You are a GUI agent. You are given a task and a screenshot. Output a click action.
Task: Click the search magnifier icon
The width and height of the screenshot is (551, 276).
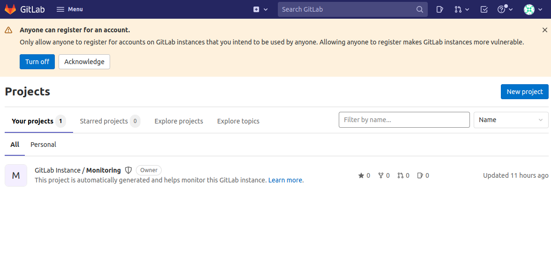click(x=420, y=9)
